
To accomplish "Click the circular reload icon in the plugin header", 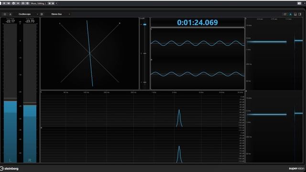I will click(x=23, y=3).
